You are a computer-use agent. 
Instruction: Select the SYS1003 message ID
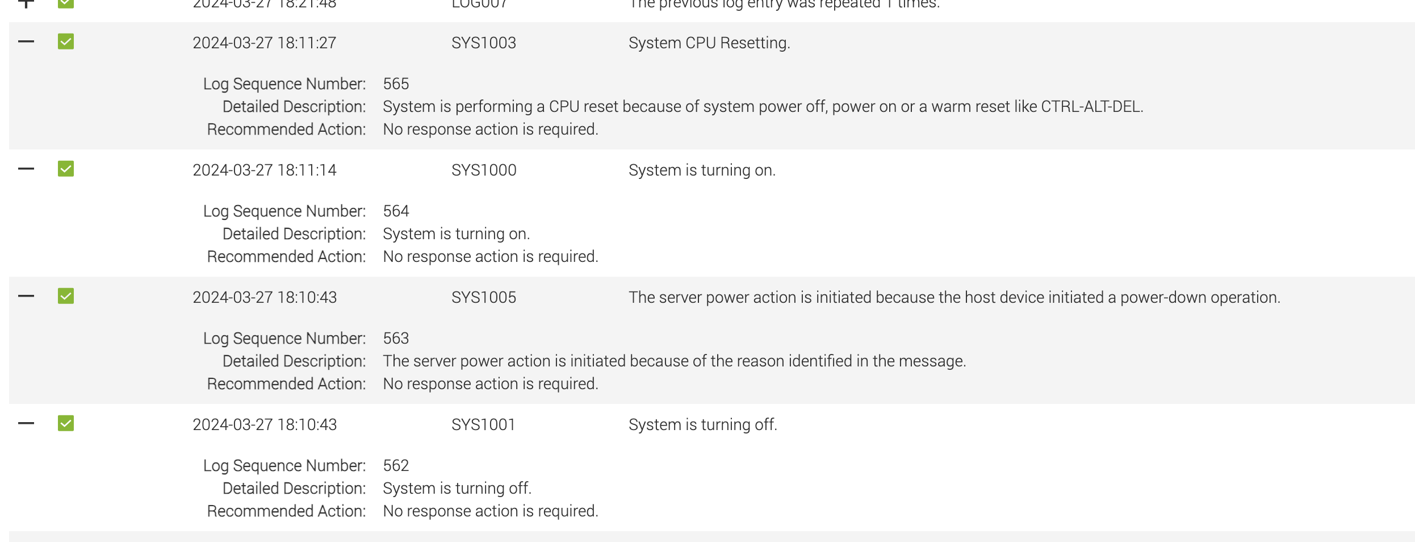pyautogui.click(x=484, y=43)
